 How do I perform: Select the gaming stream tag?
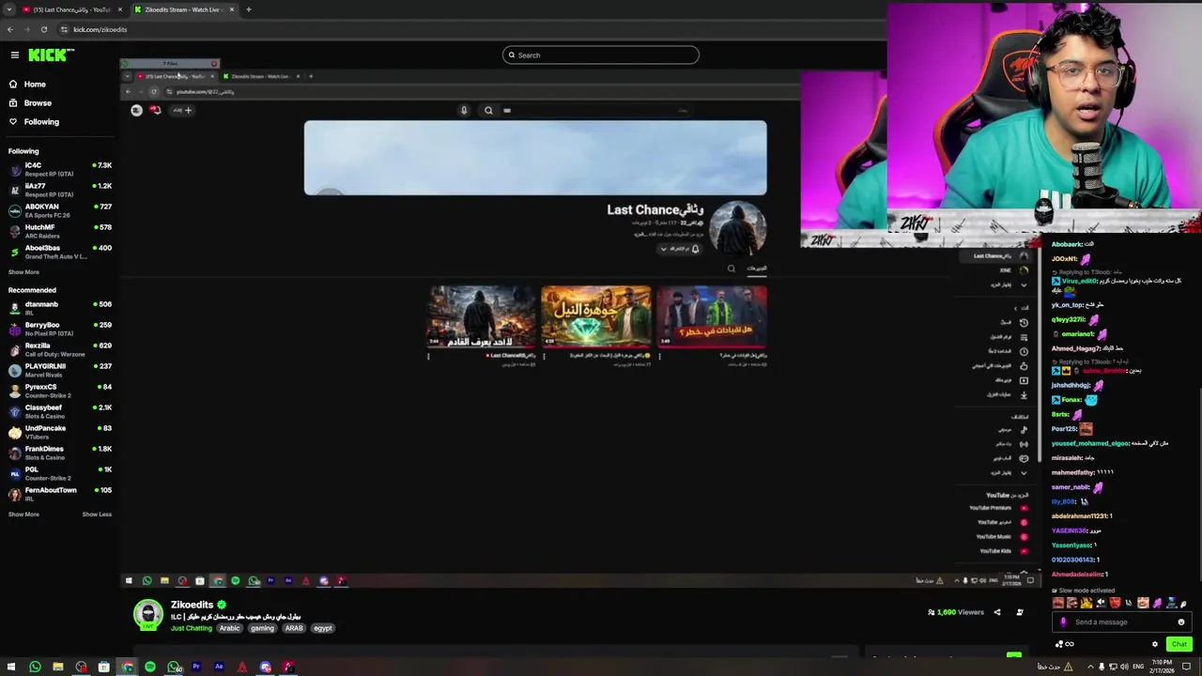tap(262, 628)
